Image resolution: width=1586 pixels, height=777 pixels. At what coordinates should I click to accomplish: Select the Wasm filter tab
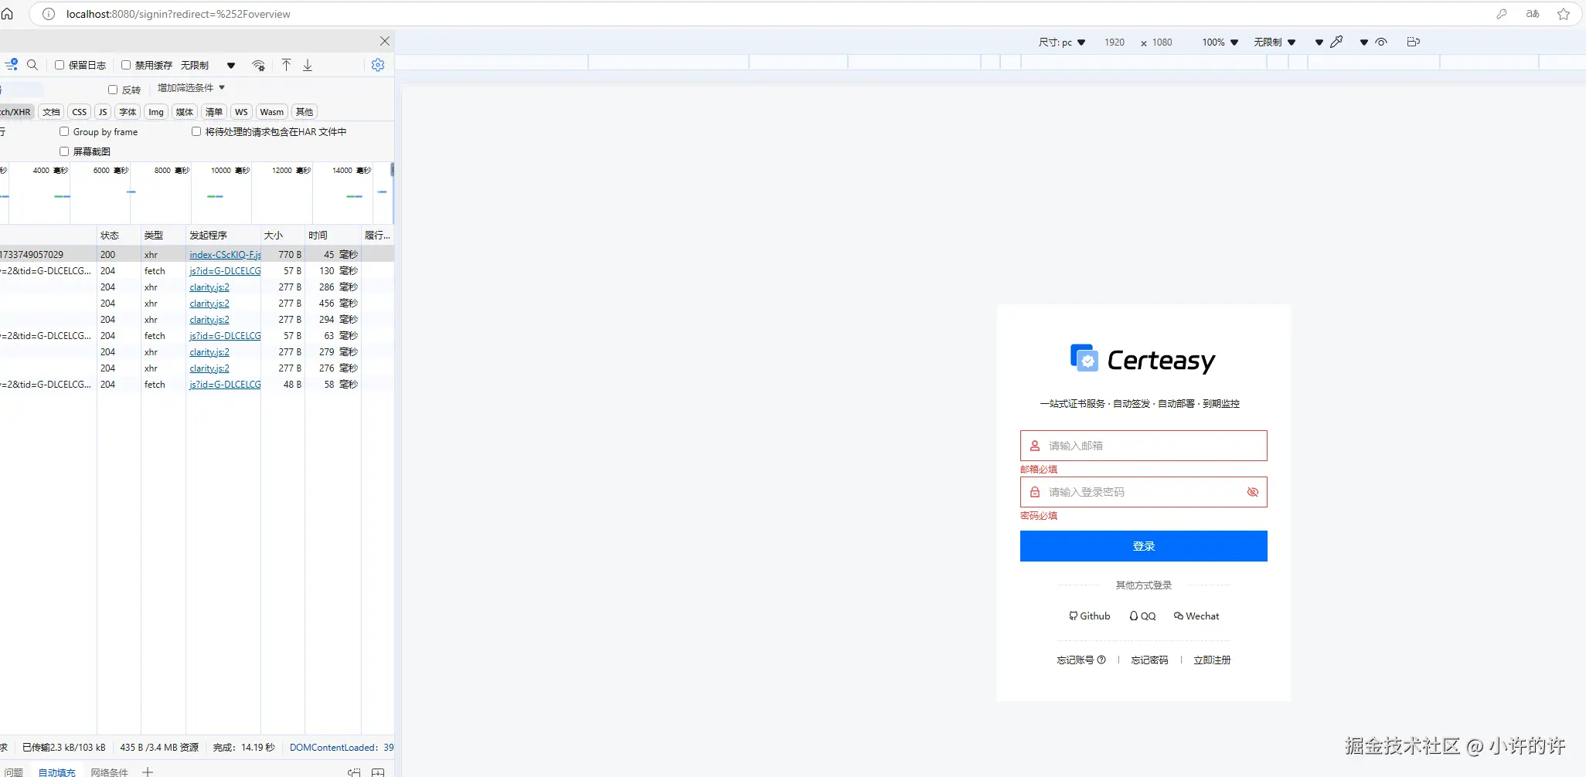coord(272,112)
